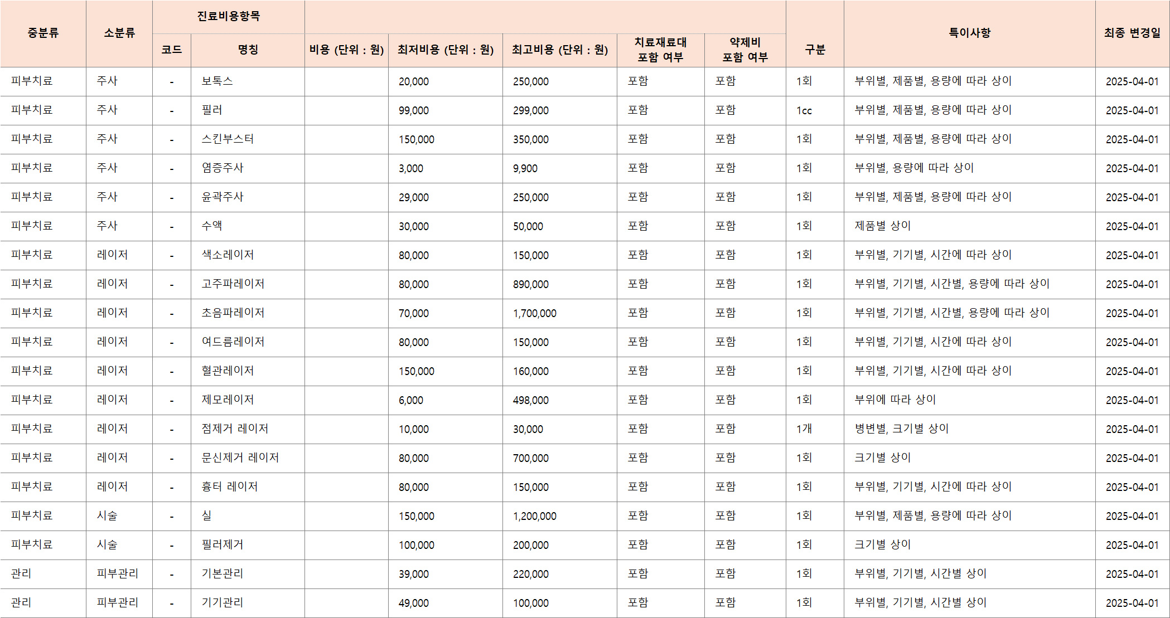Select the 색소레이저 name cell
The image size is (1170, 618).
click(x=248, y=255)
